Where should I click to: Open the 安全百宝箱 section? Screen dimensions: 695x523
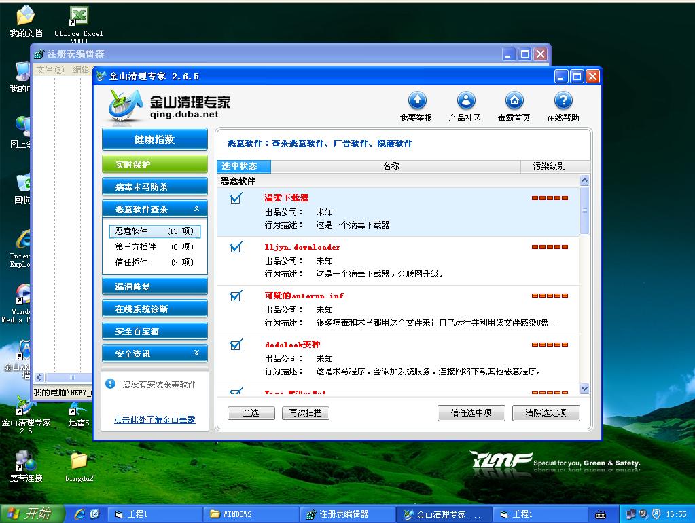coord(155,331)
